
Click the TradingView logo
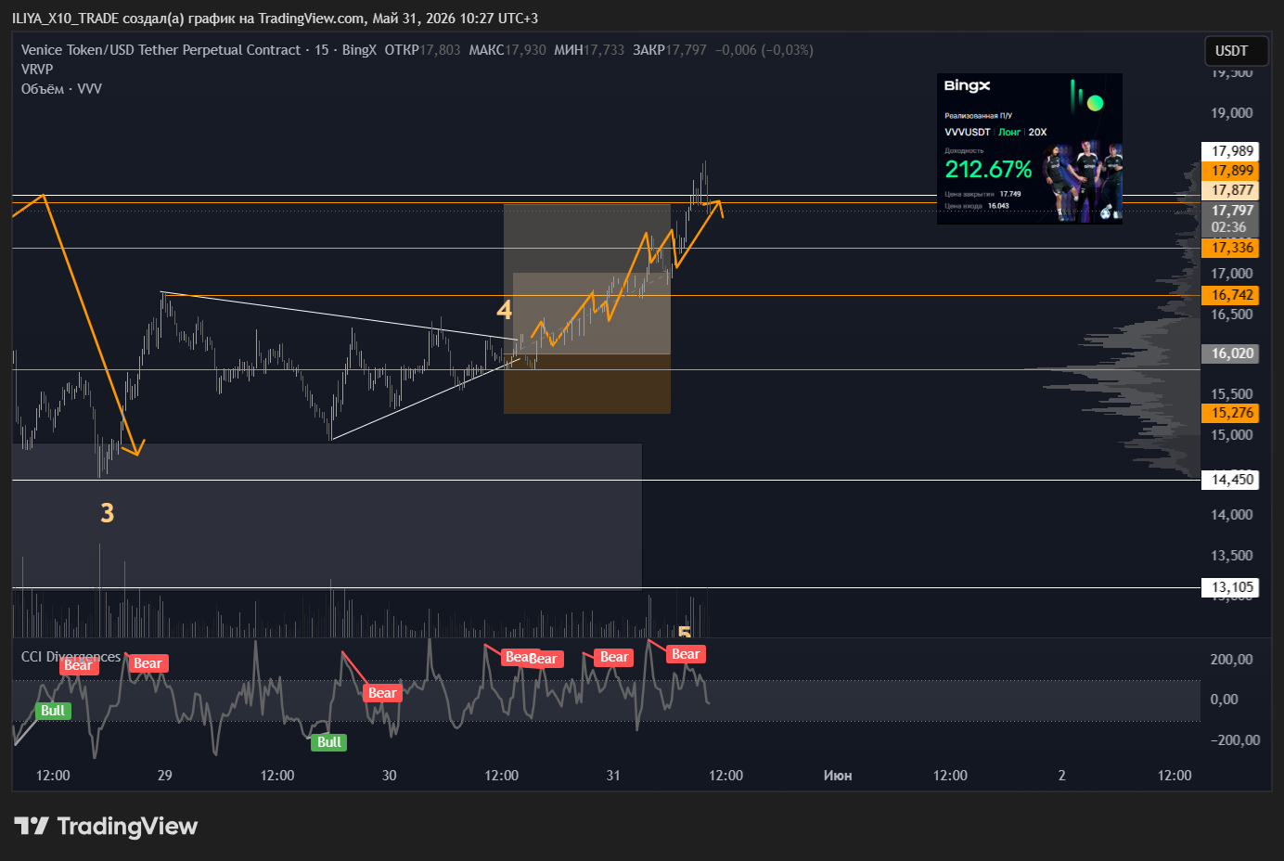coord(106,826)
